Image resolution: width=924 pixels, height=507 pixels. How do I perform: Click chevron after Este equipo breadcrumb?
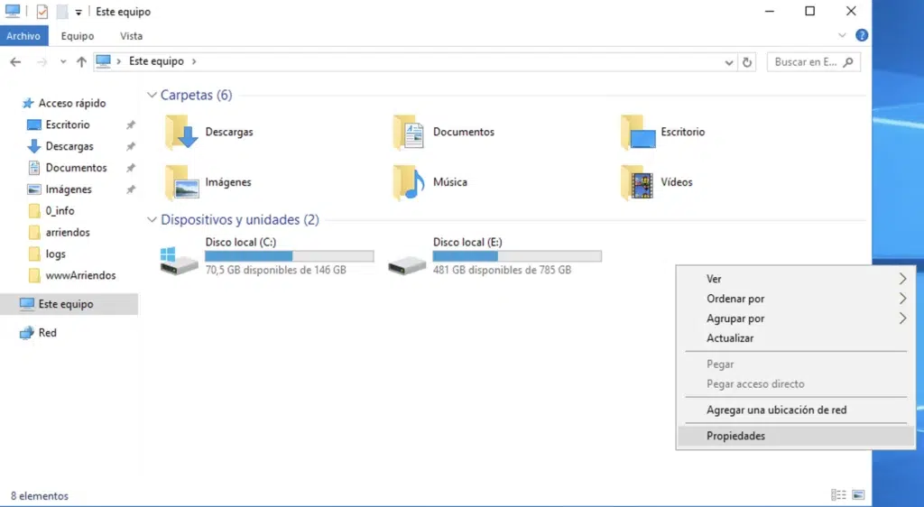pos(194,61)
